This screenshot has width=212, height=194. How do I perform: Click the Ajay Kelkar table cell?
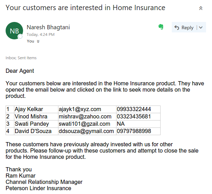coord(36,109)
